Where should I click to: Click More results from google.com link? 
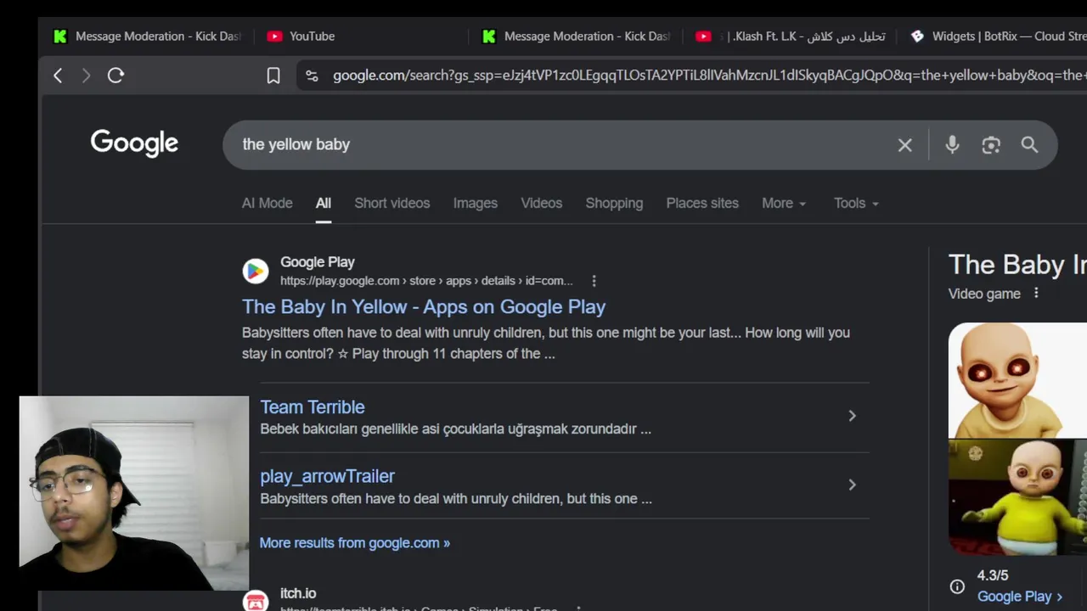pyautogui.click(x=354, y=543)
